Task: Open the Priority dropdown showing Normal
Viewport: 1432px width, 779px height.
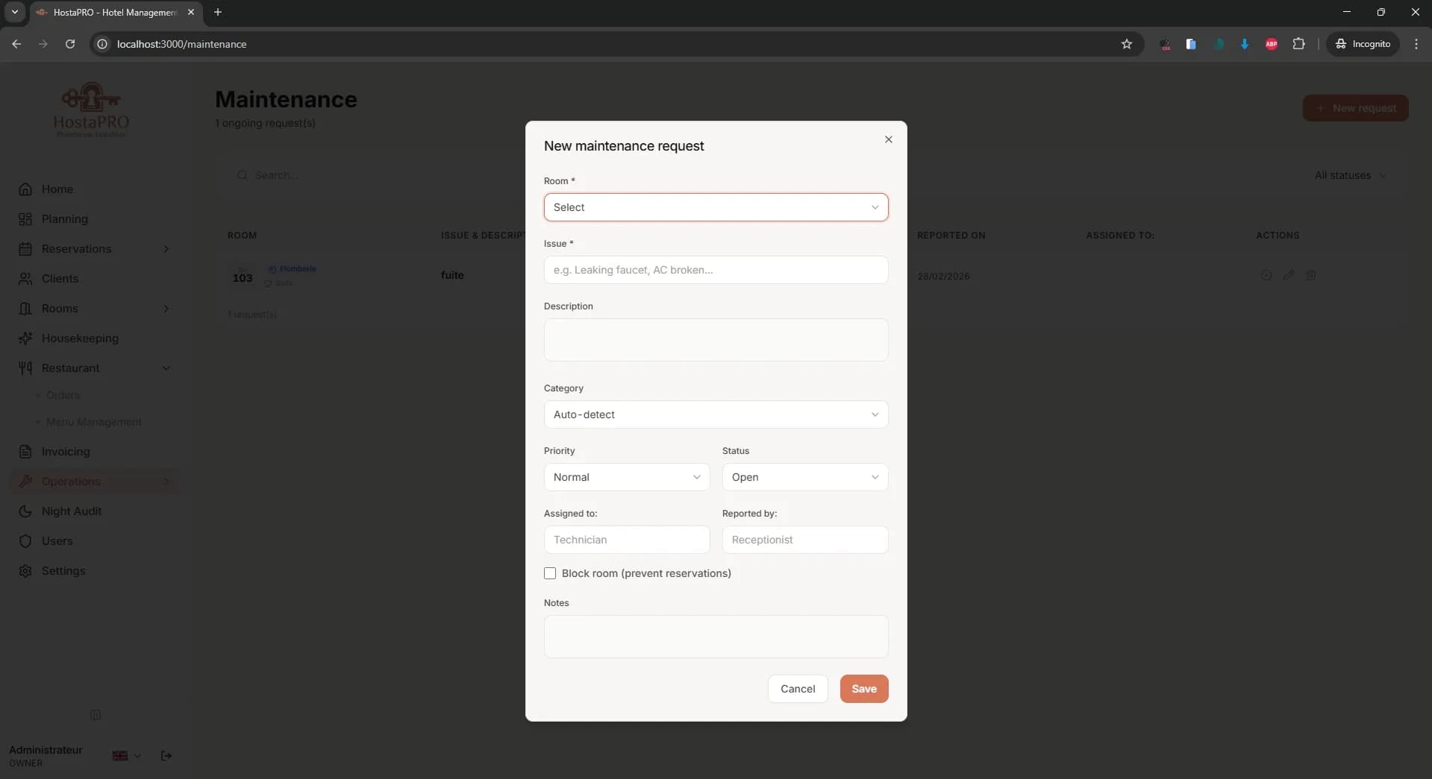Action: click(x=626, y=477)
